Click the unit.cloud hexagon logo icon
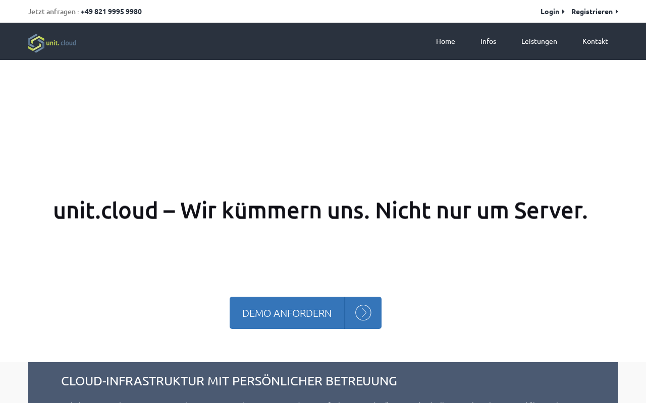This screenshot has height=403, width=646. tap(36, 43)
